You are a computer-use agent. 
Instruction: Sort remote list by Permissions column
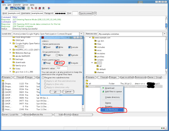tap(141, 77)
